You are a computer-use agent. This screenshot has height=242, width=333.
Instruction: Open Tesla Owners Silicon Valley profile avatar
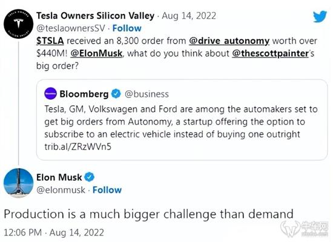19,24
